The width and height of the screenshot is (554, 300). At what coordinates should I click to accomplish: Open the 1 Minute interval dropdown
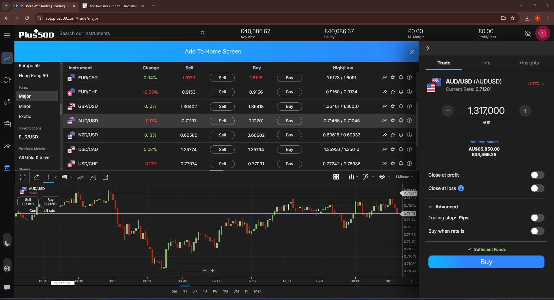click(404, 177)
